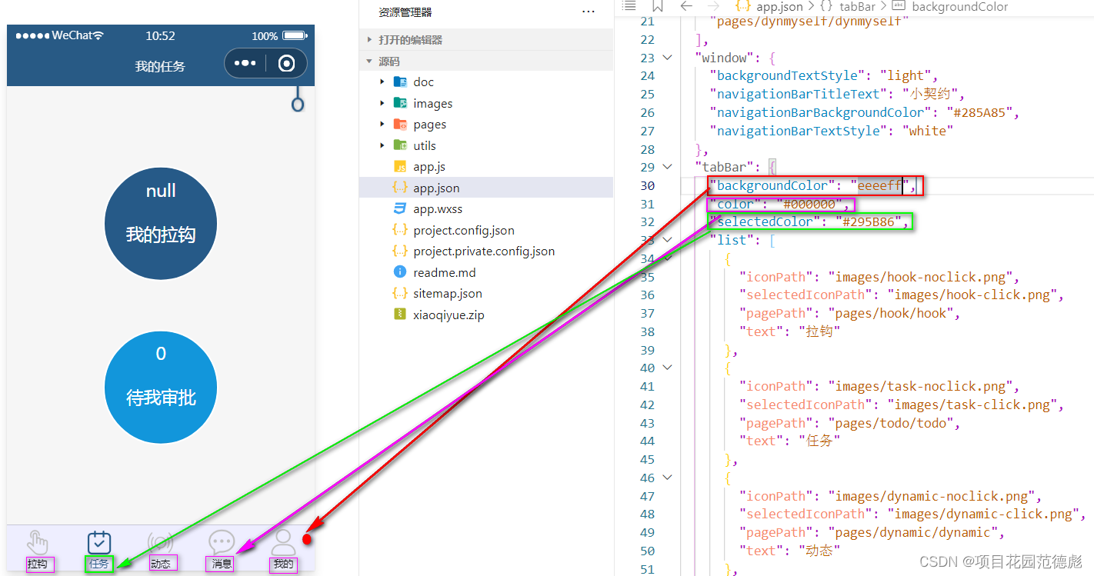1094x576 pixels.
Task: Tap the 我的拉钩 circle button
Action: pos(161,224)
